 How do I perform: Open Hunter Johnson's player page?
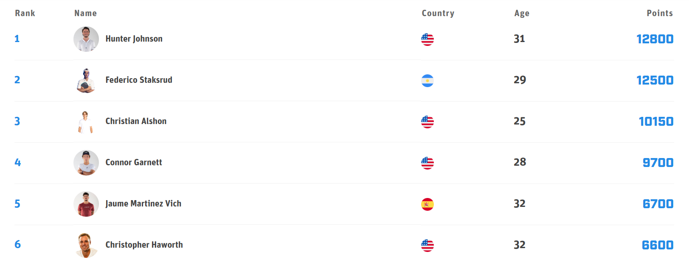(134, 39)
